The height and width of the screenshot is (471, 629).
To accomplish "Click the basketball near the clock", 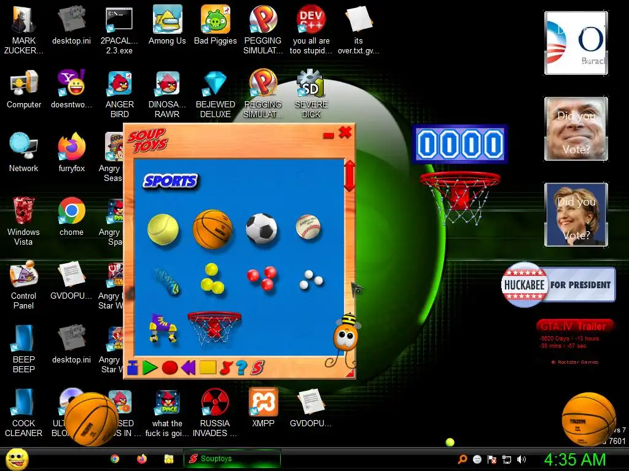I will tap(589, 419).
